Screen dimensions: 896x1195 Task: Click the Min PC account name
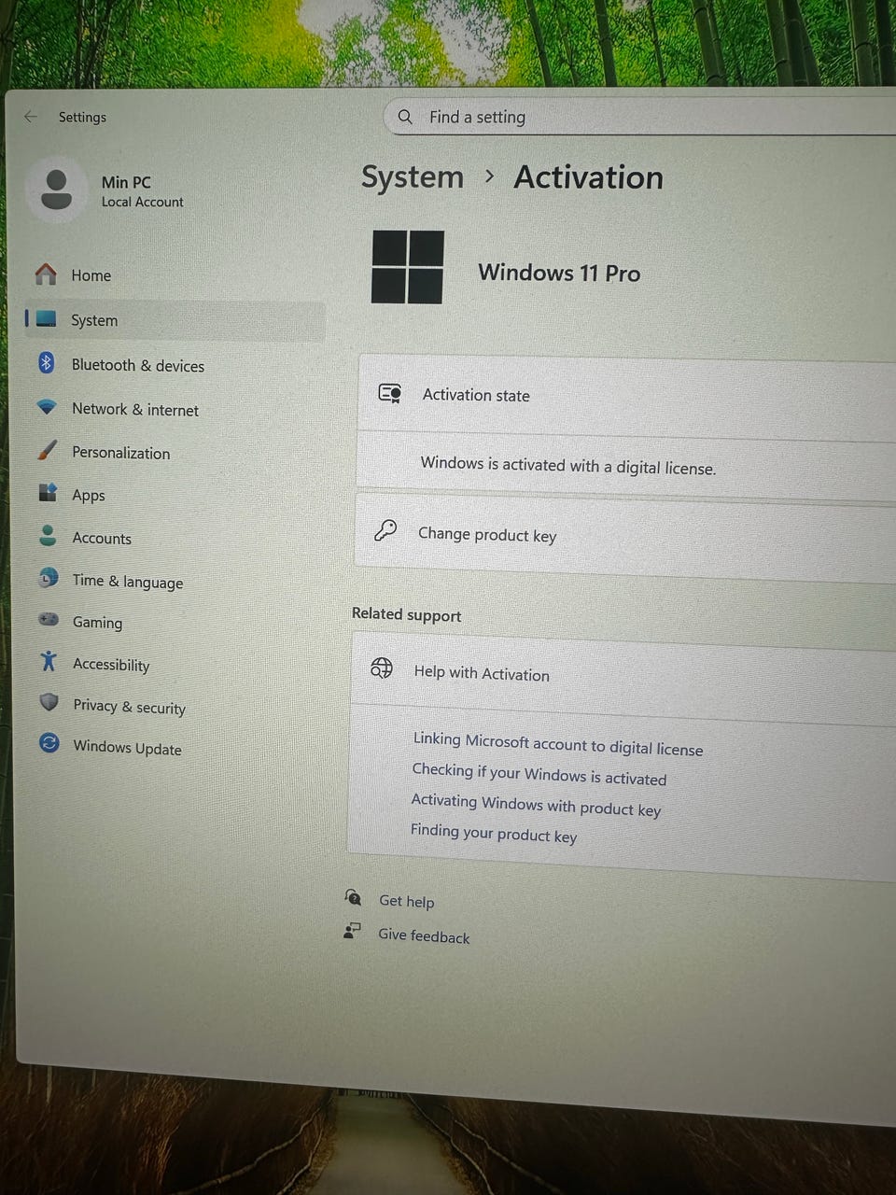126,182
